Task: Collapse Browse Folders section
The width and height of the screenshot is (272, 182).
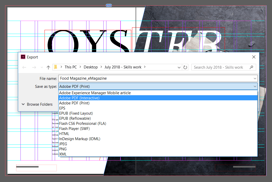Action: [37, 104]
